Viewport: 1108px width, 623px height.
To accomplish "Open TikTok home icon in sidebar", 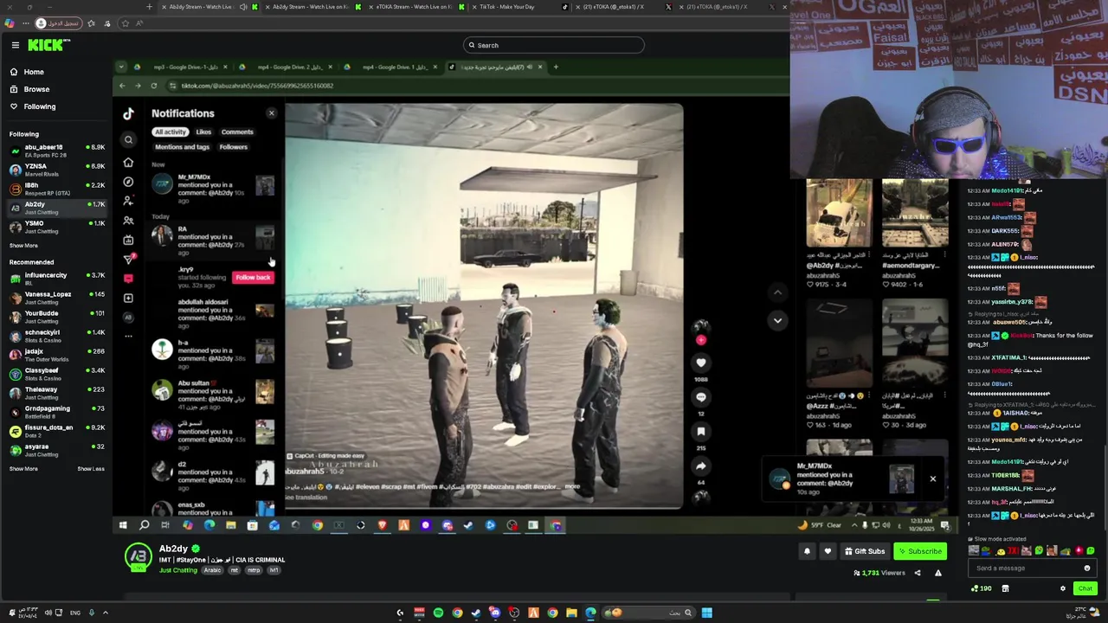I will pyautogui.click(x=128, y=163).
